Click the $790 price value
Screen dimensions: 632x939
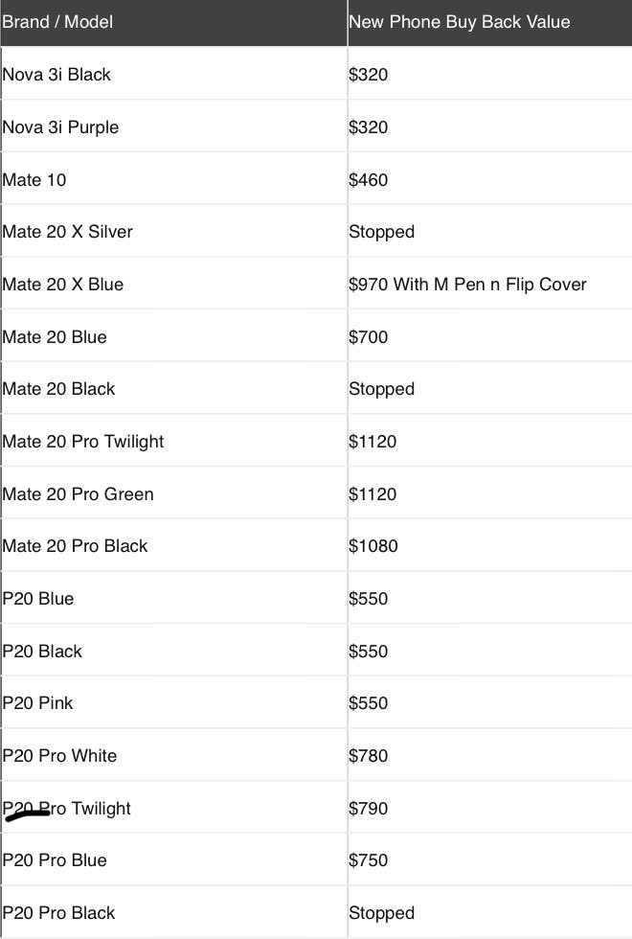[369, 809]
